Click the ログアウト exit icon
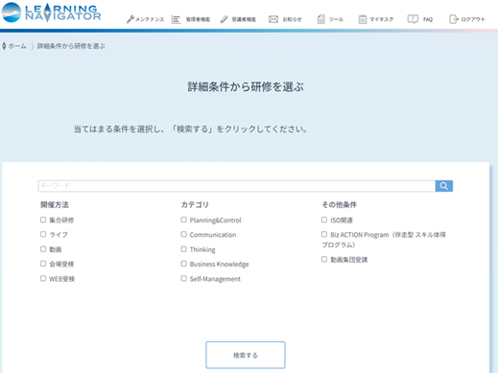The width and height of the screenshot is (498, 373). tap(454, 19)
